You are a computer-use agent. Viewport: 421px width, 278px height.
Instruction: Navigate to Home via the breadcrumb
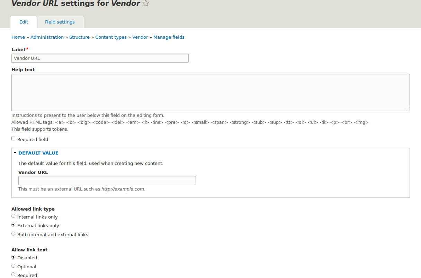pyautogui.click(x=18, y=37)
